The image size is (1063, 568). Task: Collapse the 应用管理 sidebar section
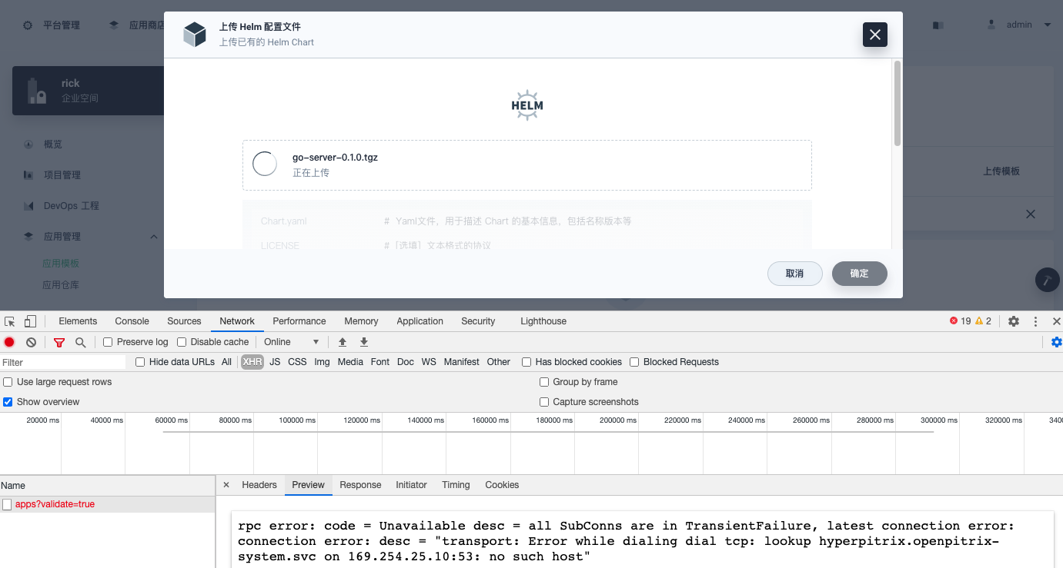152,236
